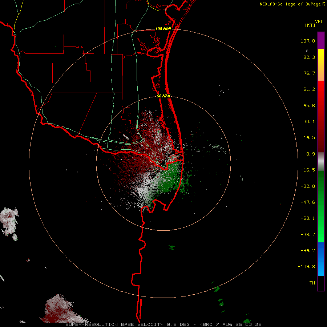Pick the bright red segment of color bar
Image resolution: width=327 pixels, height=327 pixels.
321,88
